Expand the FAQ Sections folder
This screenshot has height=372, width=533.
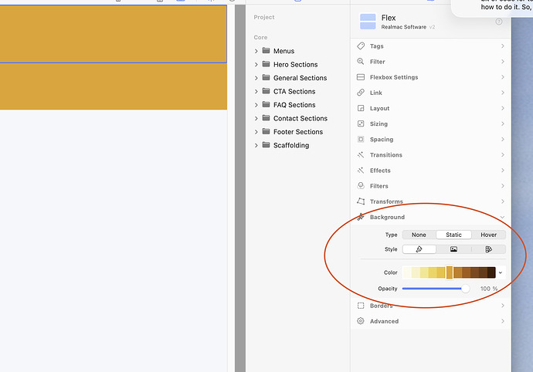(256, 105)
